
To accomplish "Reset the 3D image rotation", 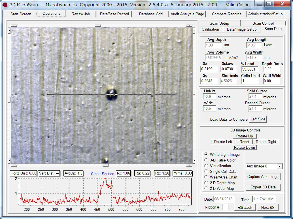I will pyautogui.click(x=244, y=142).
